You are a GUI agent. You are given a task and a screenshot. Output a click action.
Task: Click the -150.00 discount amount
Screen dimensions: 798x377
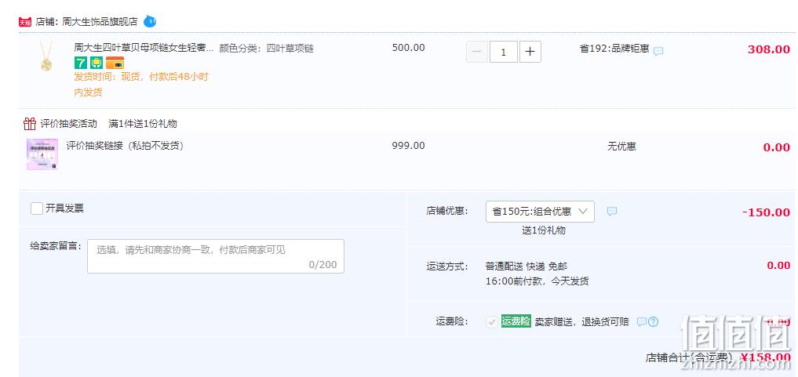tap(766, 212)
